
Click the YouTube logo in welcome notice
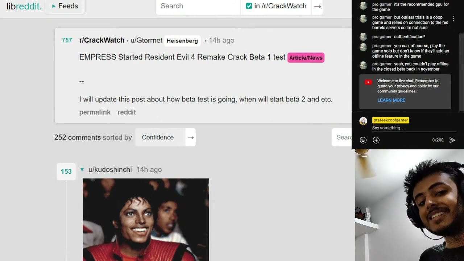pyautogui.click(x=368, y=82)
